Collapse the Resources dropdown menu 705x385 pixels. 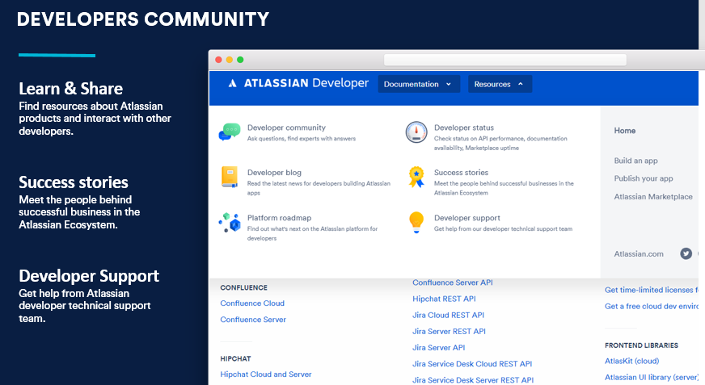click(500, 84)
